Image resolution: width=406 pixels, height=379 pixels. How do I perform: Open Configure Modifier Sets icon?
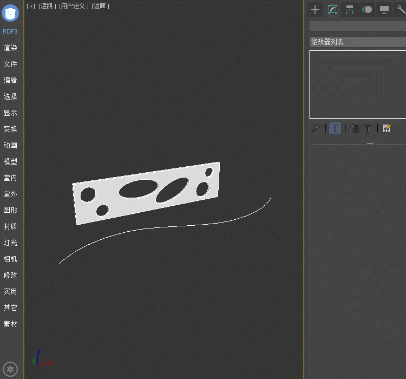(x=387, y=128)
